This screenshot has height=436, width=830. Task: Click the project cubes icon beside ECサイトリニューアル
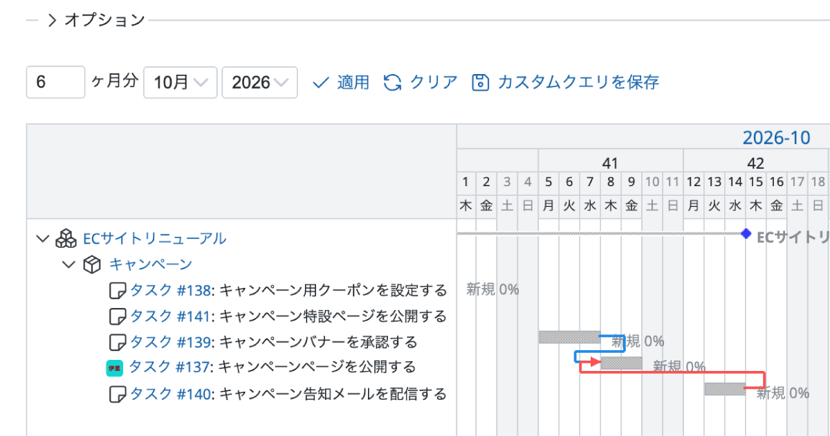[x=66, y=239]
